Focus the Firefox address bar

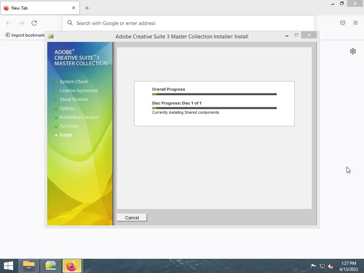pos(188,23)
